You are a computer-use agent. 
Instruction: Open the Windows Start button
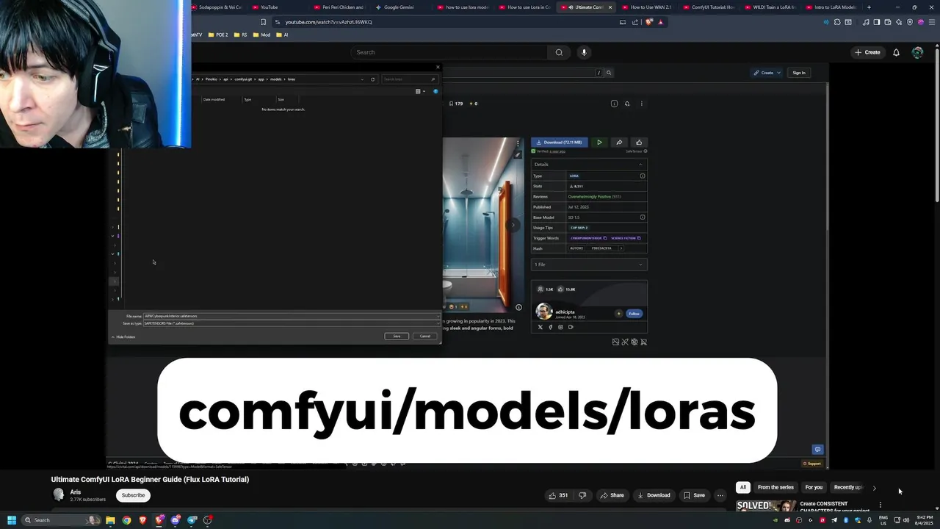pyautogui.click(x=11, y=520)
